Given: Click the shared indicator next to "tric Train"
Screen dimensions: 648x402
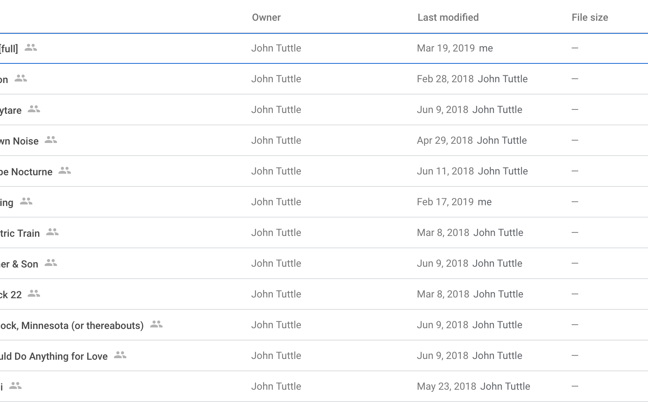Looking at the screenshot, I should (53, 232).
